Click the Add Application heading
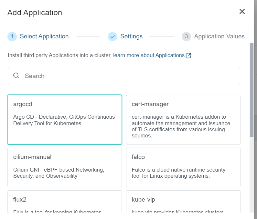This screenshot has width=257, height=219. point(35,13)
